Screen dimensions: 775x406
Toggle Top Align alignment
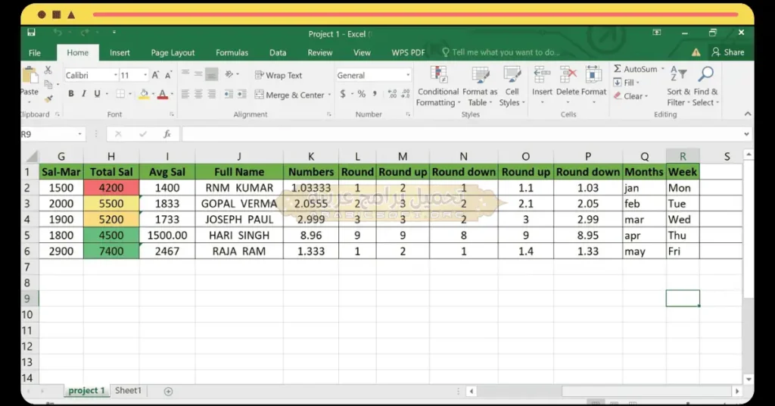pos(185,73)
